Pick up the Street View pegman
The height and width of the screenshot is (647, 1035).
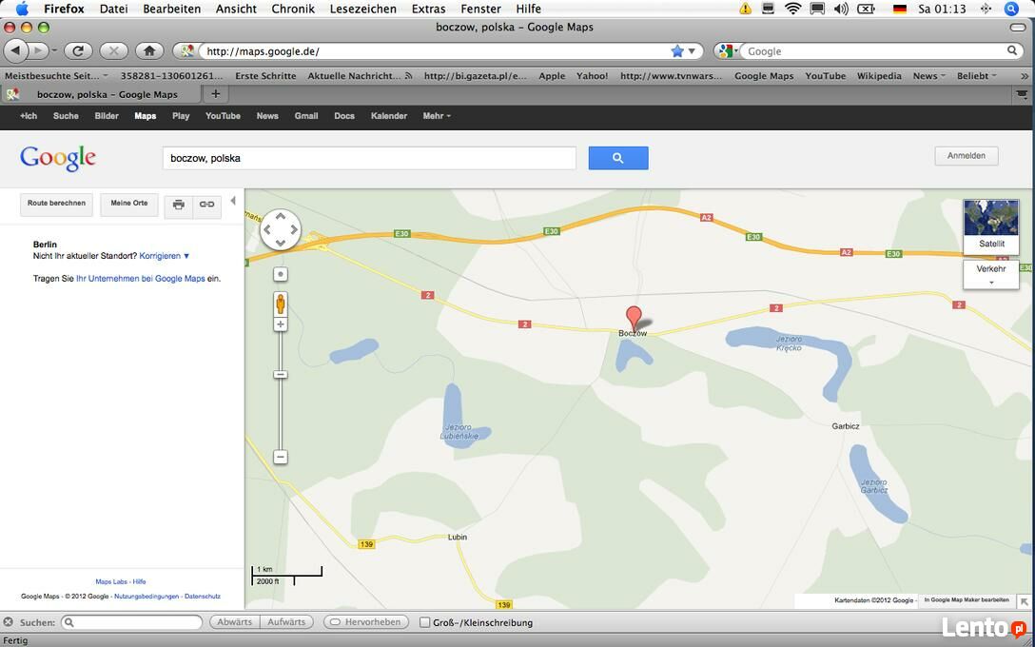coord(281,304)
